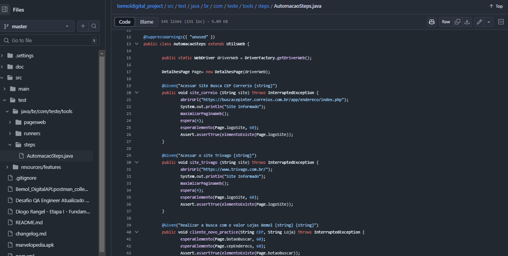Copy raw file contents icon
Viewport: 508px width, 256px height.
click(x=458, y=22)
